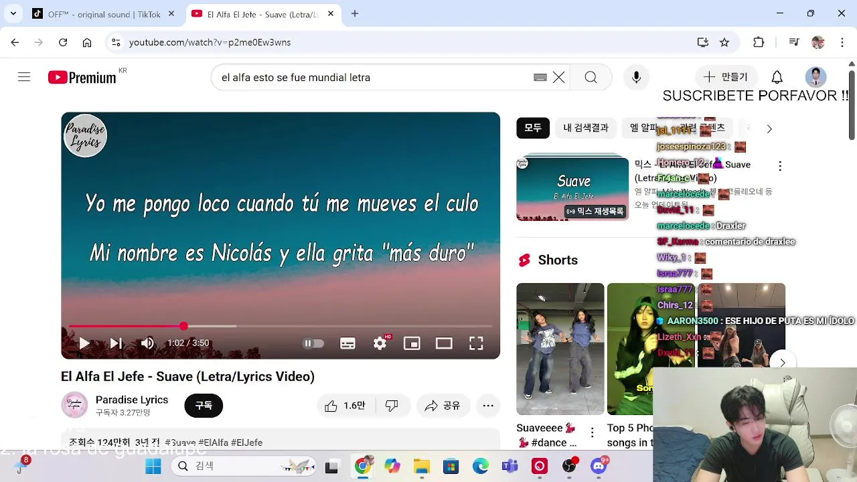
Task: Open the media control icon in Chrome toolbar
Action: pos(794,42)
